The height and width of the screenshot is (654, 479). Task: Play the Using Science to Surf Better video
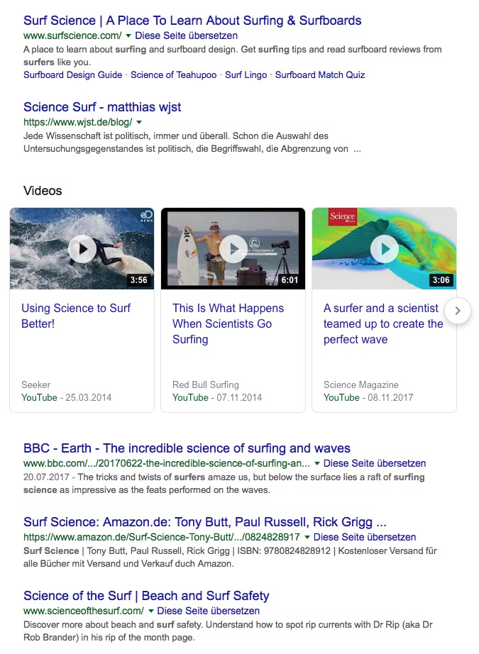coord(82,248)
